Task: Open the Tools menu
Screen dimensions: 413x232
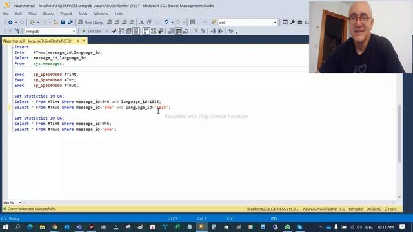Action: [x=83, y=14]
